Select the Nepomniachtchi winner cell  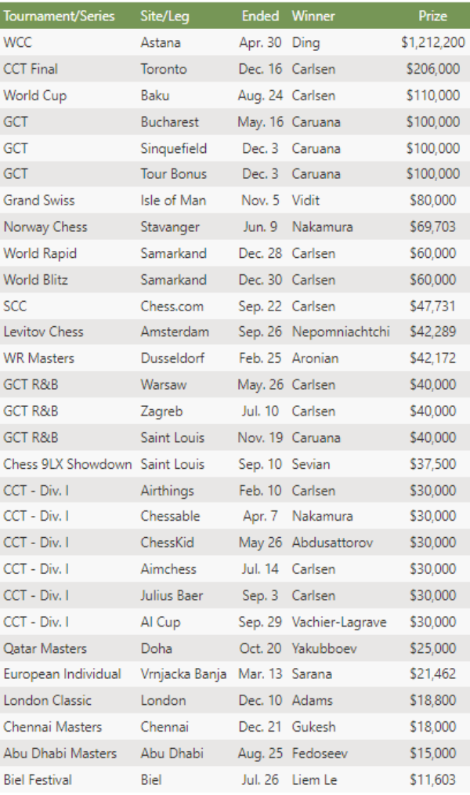coord(341,332)
